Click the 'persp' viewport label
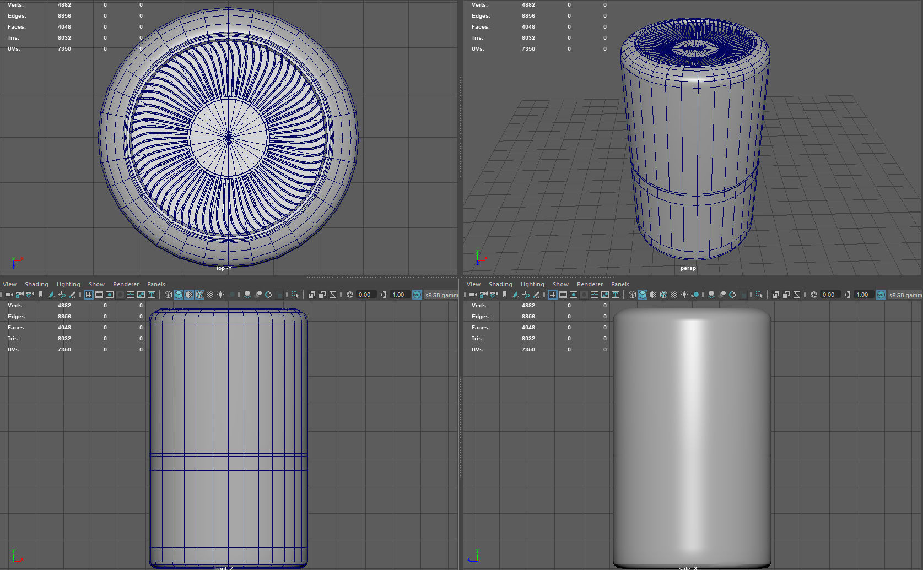This screenshot has height=570, width=923. click(688, 268)
